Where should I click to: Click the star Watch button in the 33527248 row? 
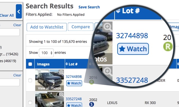74,105
